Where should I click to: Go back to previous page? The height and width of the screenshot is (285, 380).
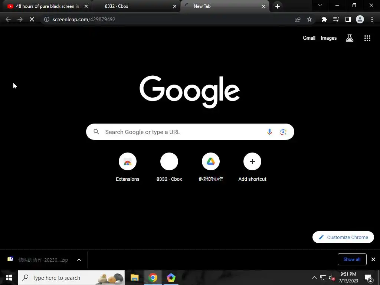click(8, 19)
